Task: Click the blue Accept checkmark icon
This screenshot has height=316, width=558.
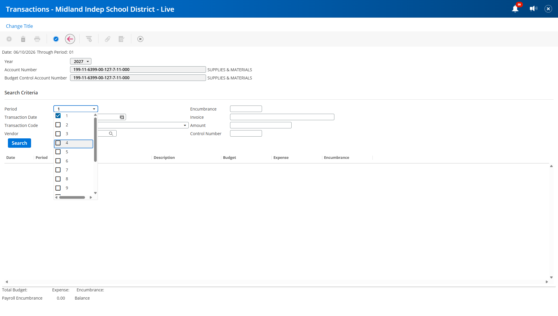Action: (56, 39)
